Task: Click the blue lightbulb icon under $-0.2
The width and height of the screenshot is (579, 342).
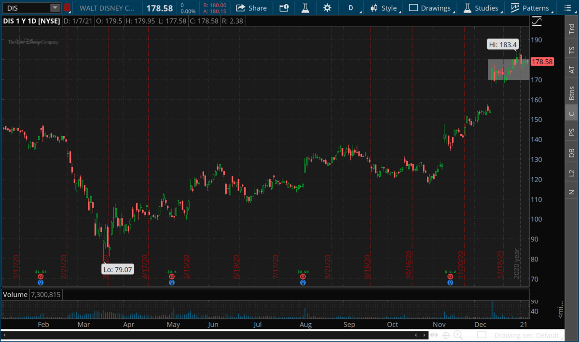Action: (x=450, y=283)
